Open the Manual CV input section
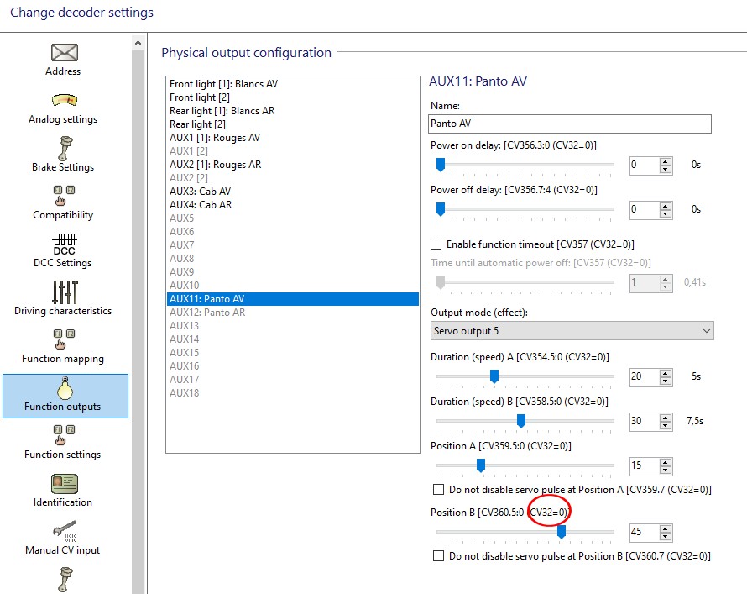 click(x=64, y=539)
